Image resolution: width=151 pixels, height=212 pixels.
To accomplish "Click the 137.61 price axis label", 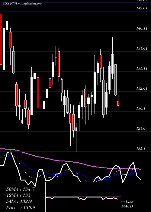I will point(142,48).
